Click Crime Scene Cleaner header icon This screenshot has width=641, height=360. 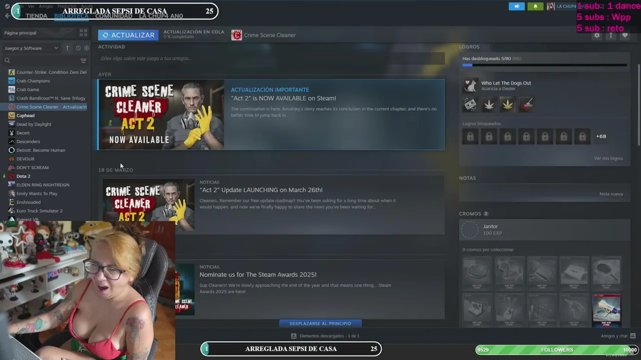pos(236,35)
